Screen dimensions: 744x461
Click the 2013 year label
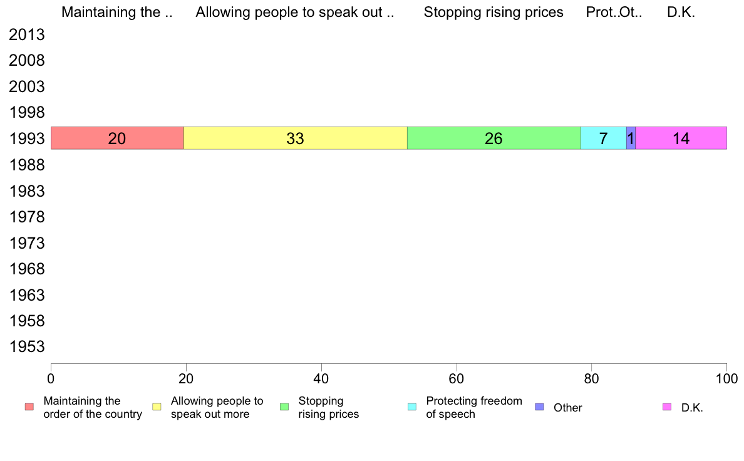[27, 34]
